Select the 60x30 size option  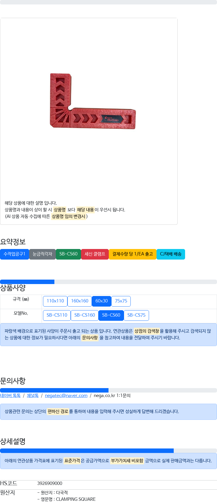coord(102,301)
